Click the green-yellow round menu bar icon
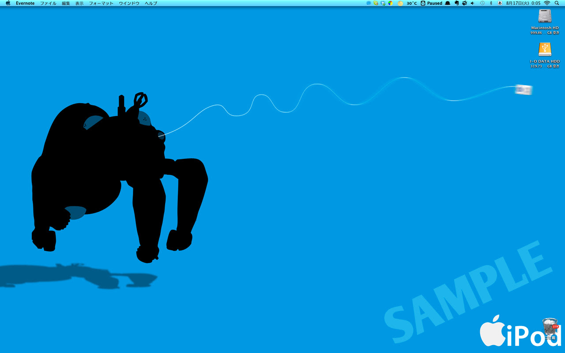The image size is (565, 353). pos(376,3)
